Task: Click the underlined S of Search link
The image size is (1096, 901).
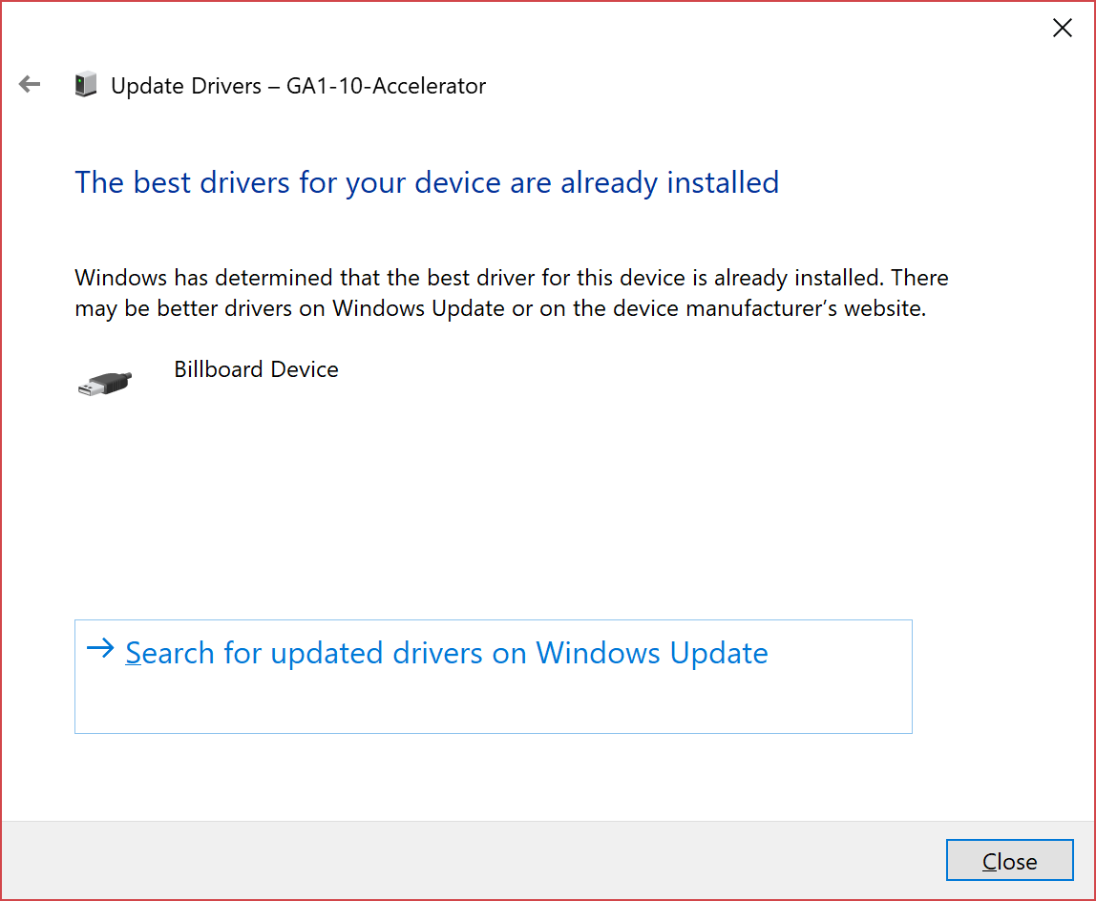Action: (x=134, y=654)
